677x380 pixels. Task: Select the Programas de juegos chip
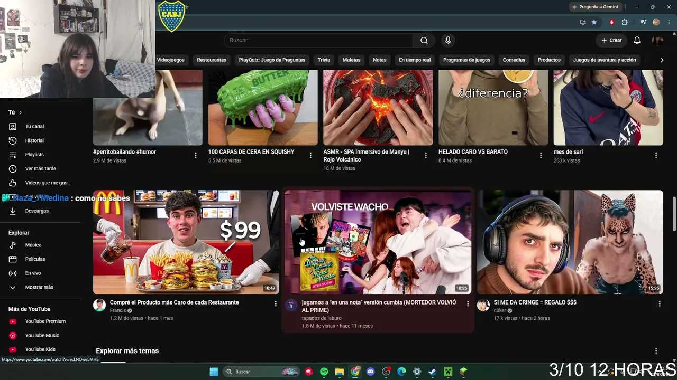coord(466,60)
